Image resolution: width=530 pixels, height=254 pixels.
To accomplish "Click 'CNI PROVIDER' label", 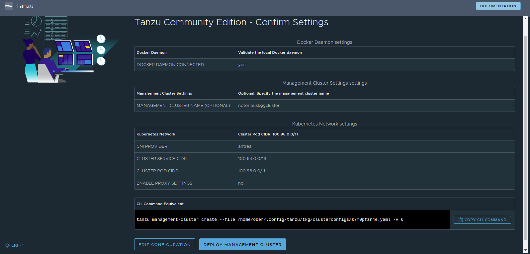I will (x=152, y=146).
